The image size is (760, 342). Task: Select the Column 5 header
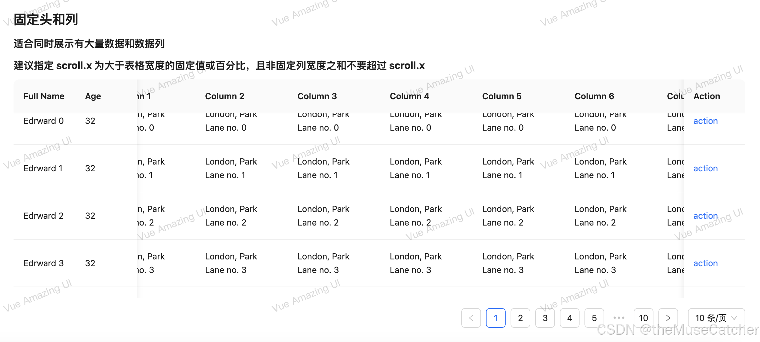502,96
